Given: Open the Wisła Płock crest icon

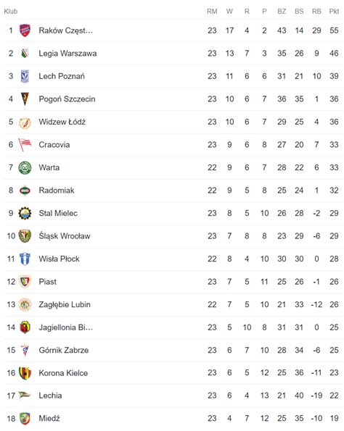Looking at the screenshot, I should 25,259.
